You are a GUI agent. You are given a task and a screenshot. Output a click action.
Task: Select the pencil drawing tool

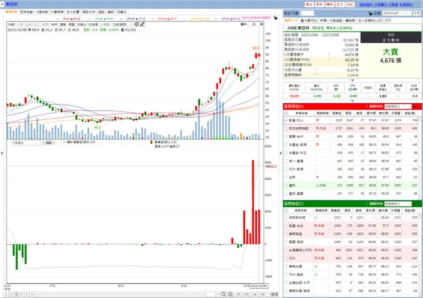[x=142, y=24]
